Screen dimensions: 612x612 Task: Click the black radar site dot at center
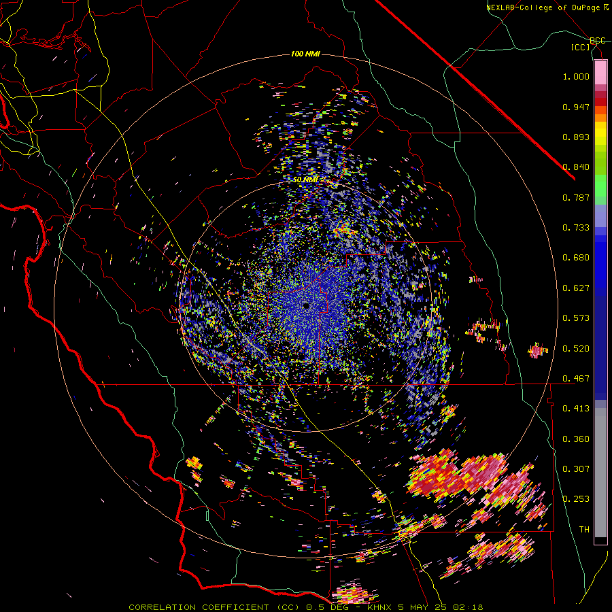307,305
